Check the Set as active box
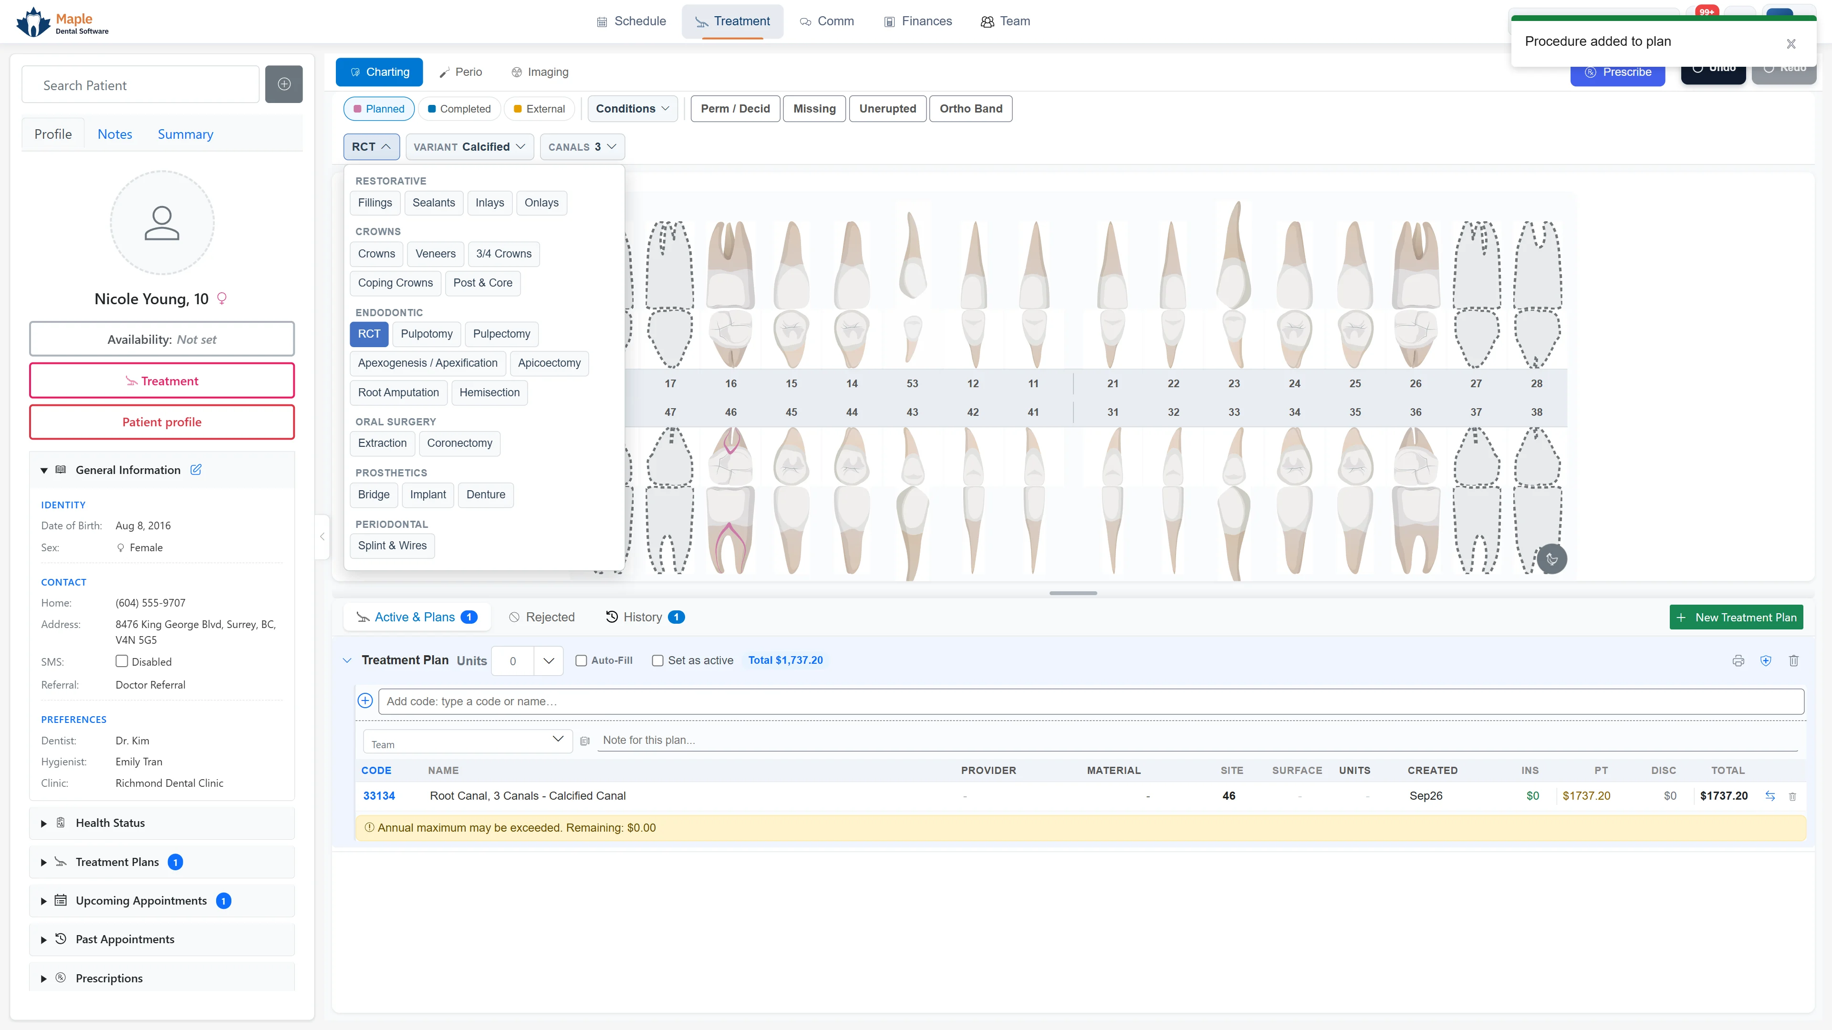The width and height of the screenshot is (1832, 1030). click(658, 660)
